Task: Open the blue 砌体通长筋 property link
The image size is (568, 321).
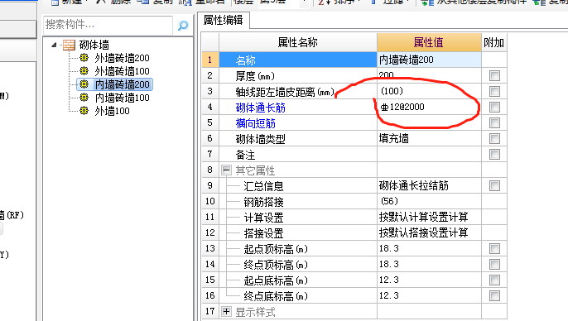Action: (261, 108)
